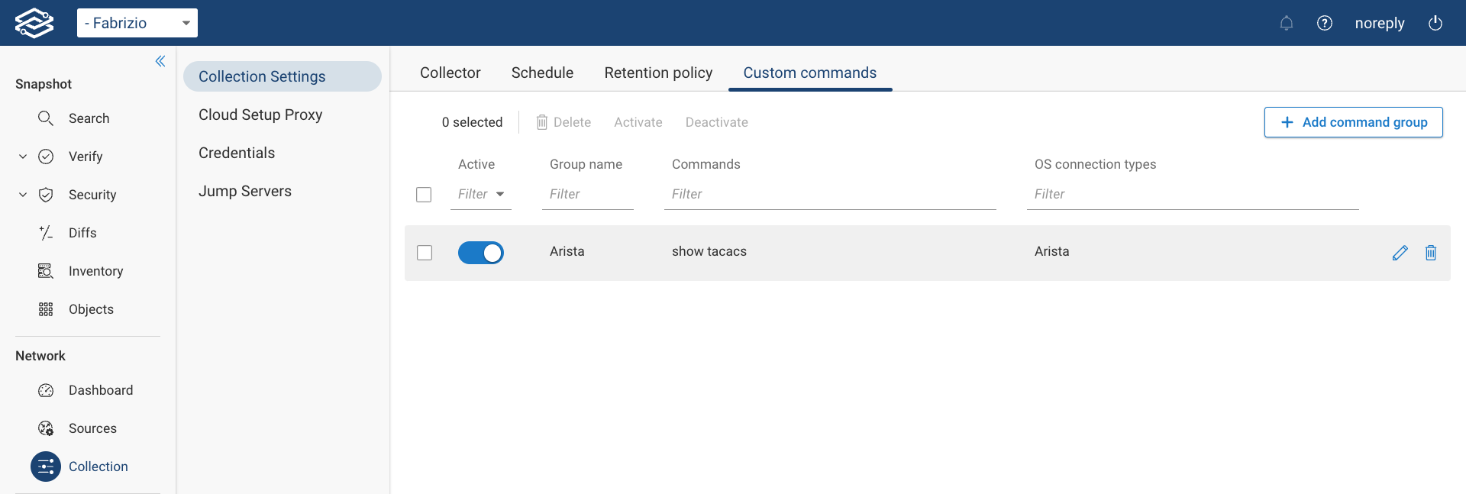Click the Diffs plus-minus icon
The height and width of the screenshot is (494, 1466).
tap(46, 233)
